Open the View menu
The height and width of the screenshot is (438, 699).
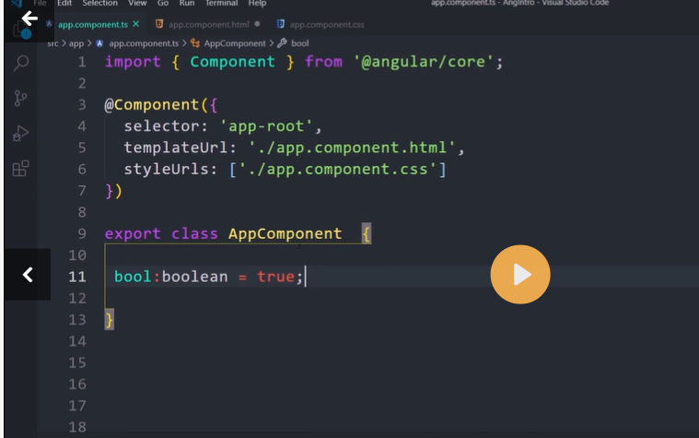(x=137, y=4)
